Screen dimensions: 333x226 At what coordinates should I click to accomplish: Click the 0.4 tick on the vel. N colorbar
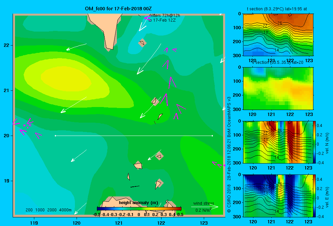point(319,126)
